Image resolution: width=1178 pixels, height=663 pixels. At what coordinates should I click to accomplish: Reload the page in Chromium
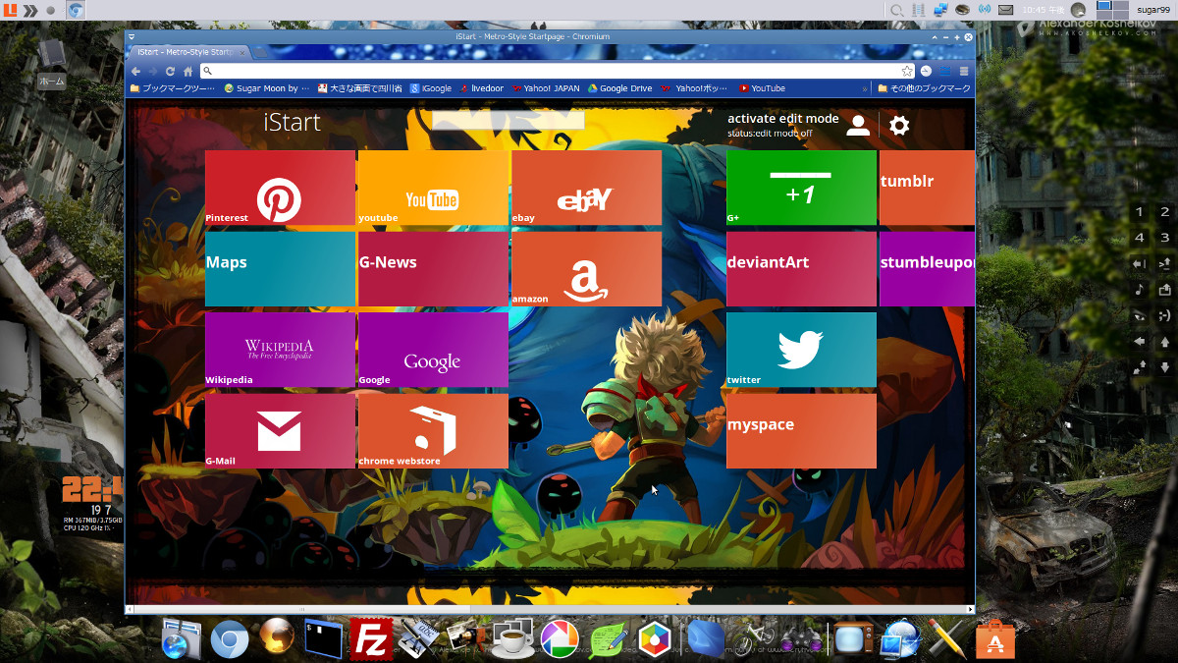pos(171,71)
